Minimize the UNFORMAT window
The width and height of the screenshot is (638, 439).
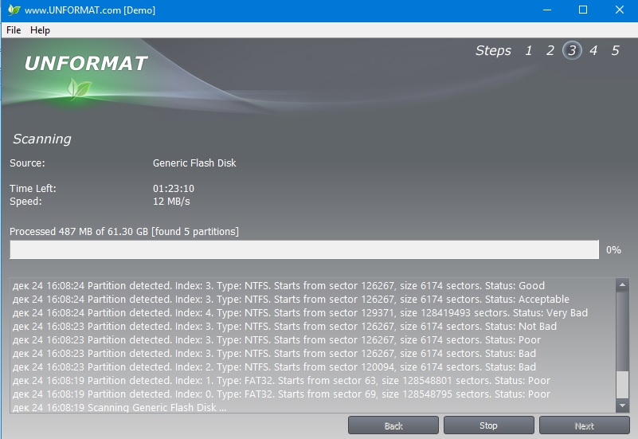point(547,10)
